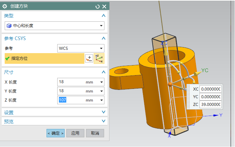
Task: Click the gear settings icon in dialog title
Action: pyautogui.click(x=5, y=6)
